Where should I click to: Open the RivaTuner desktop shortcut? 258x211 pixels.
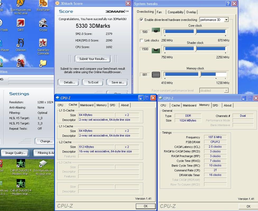pos(43,6)
